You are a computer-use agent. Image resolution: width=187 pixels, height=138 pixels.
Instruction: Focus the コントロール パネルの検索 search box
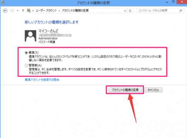coord(160,11)
